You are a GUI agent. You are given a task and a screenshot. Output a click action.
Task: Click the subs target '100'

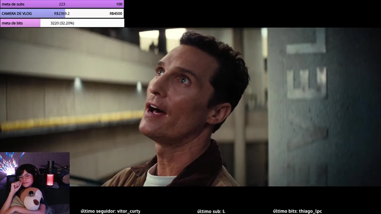tap(119, 4)
